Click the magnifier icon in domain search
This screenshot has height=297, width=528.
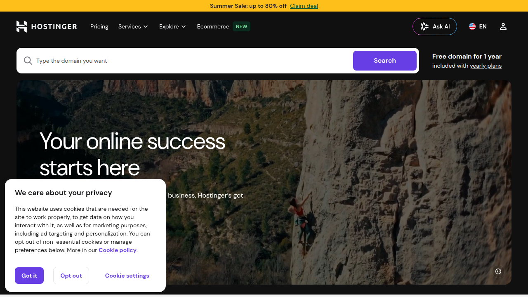(x=28, y=61)
